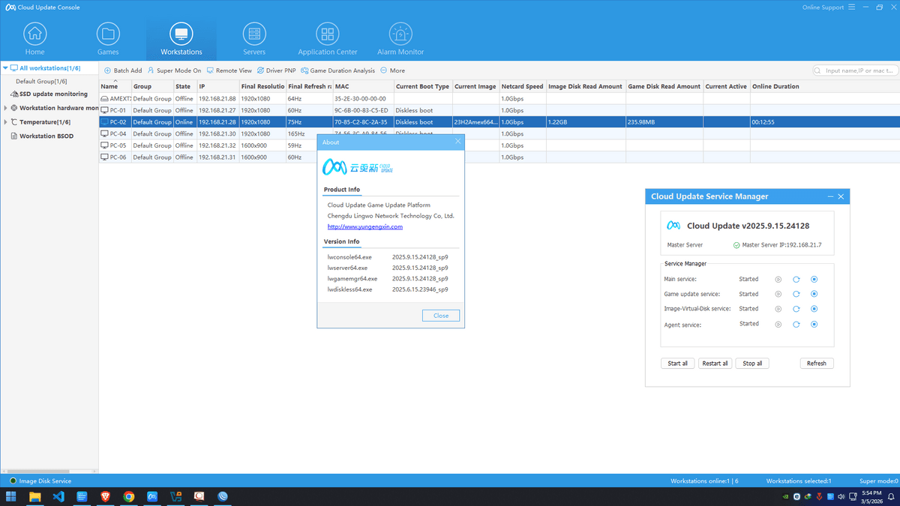Viewport: 900px width, 506px height.
Task: Open Google Chrome from the taskbar
Action: (129, 496)
